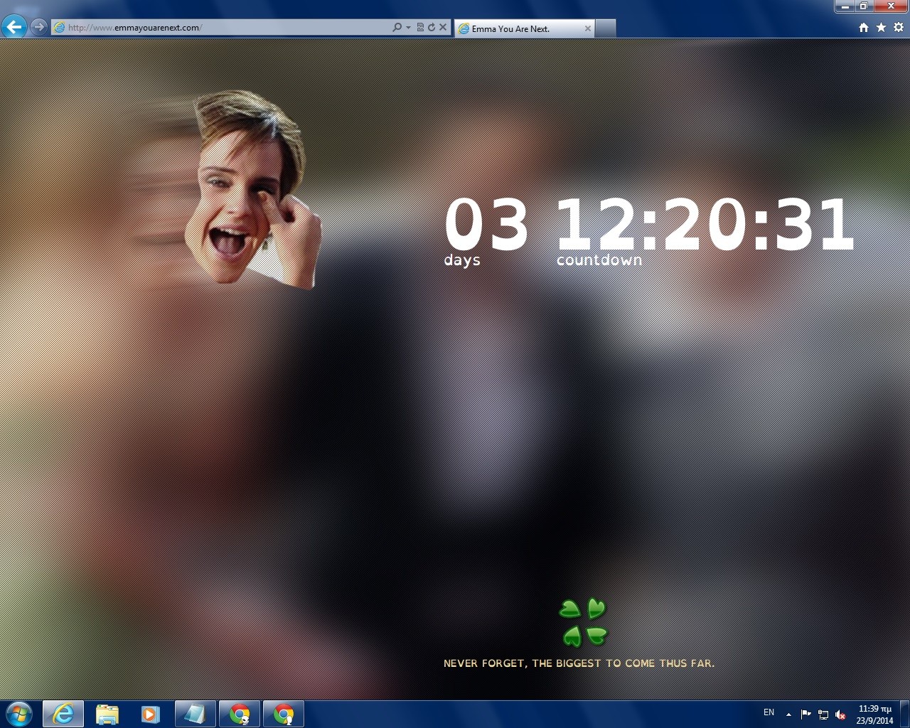
Task: Click the Stop loading X in address bar
Action: [x=443, y=28]
